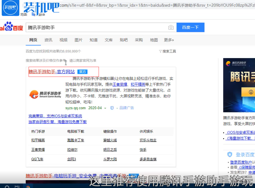The image size is (255, 188).
Task: Click the 搜索工具 filter funnel icon
Action: click(x=160, y=51)
